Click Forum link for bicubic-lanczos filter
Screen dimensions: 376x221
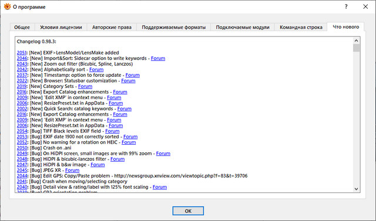tap(117, 159)
